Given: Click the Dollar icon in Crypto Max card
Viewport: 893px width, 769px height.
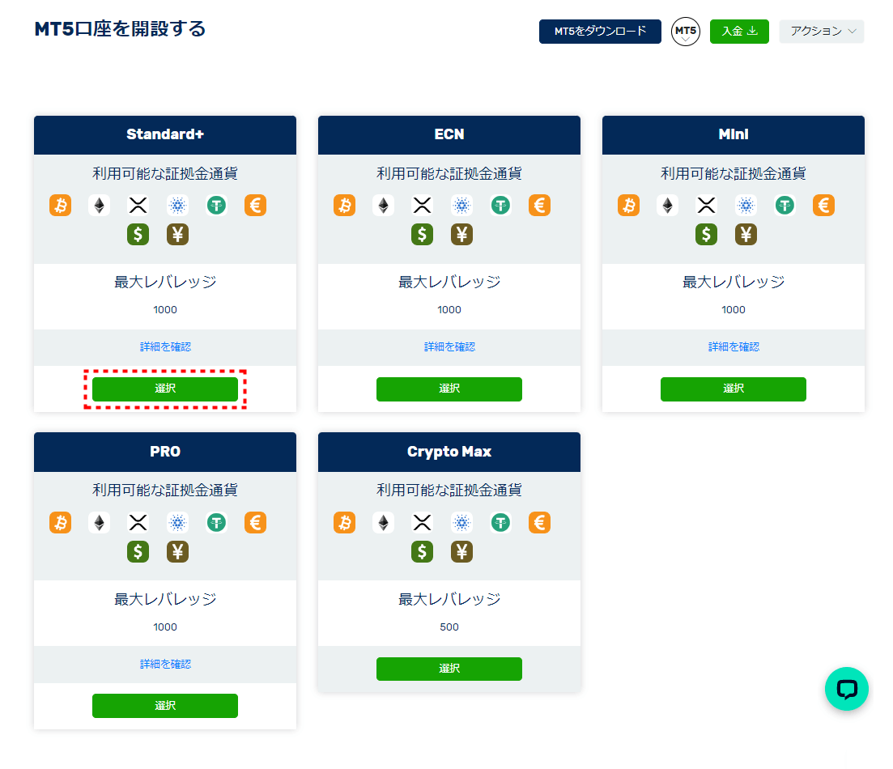Looking at the screenshot, I should coord(422,551).
